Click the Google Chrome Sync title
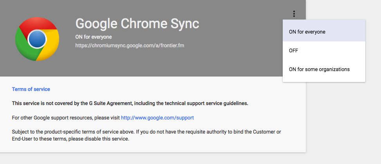381x164 pixels. (137, 24)
